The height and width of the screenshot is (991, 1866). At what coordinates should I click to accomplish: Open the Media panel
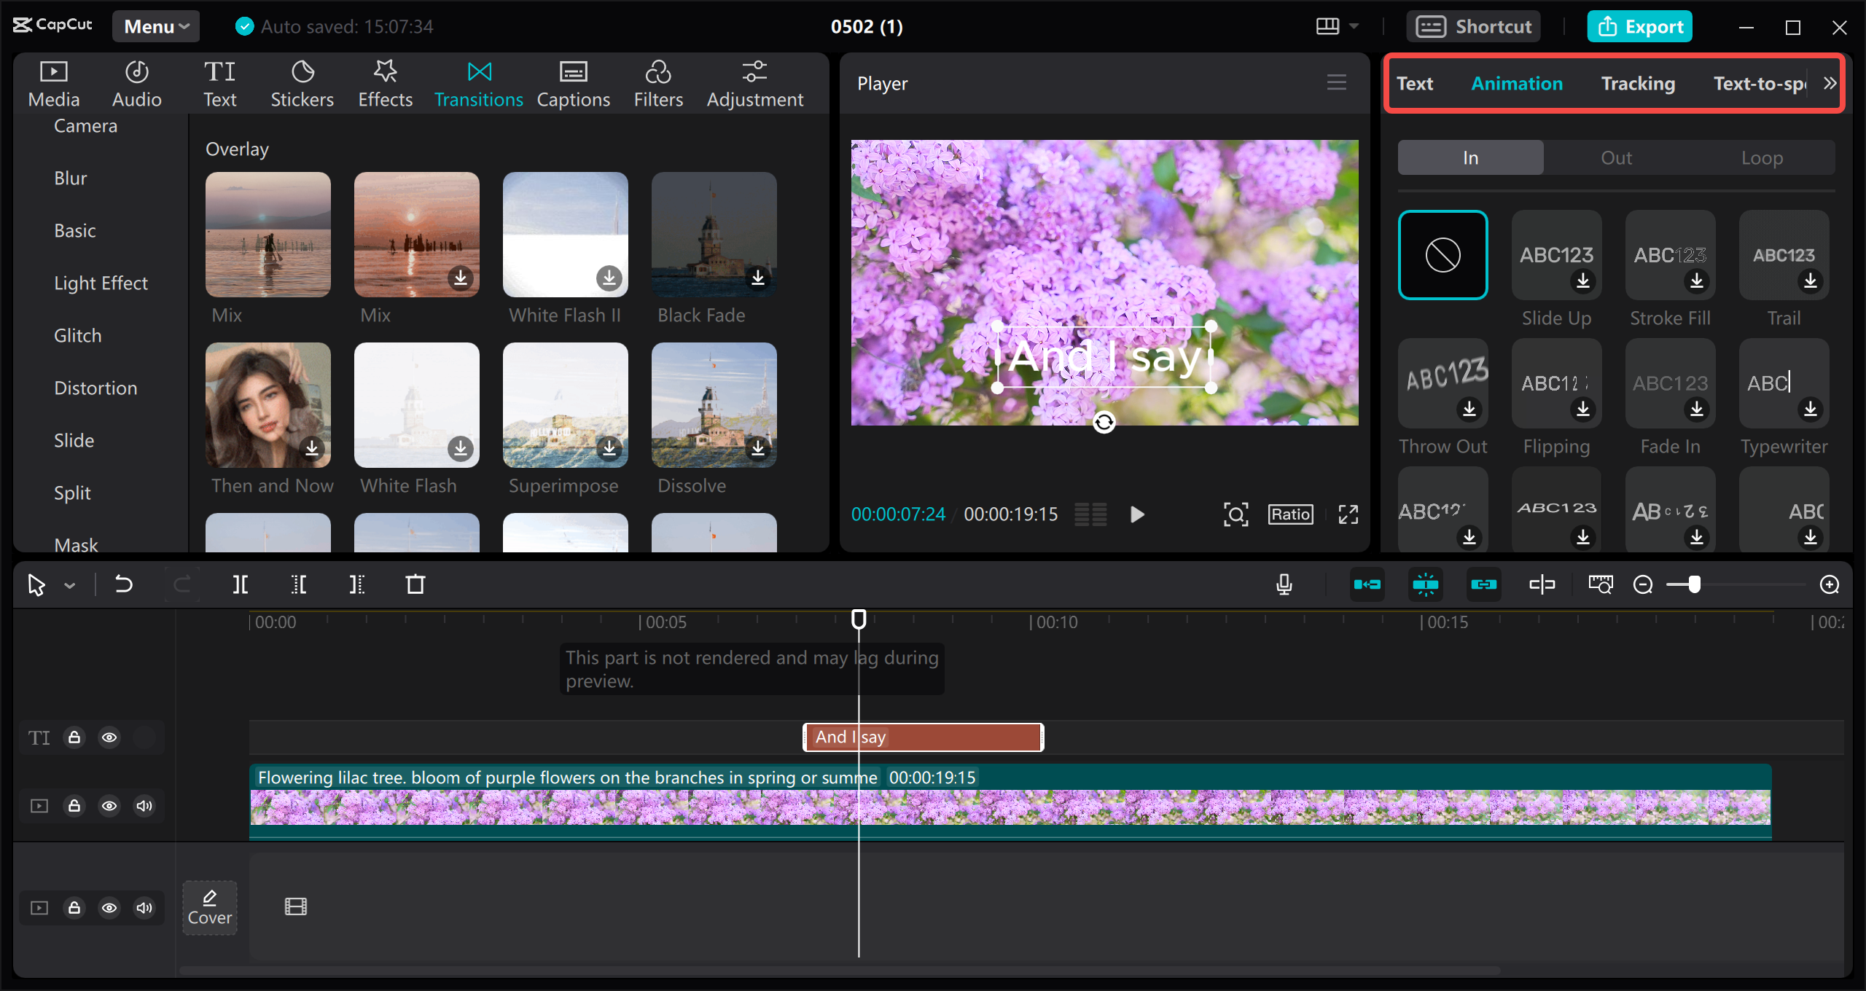coord(53,84)
